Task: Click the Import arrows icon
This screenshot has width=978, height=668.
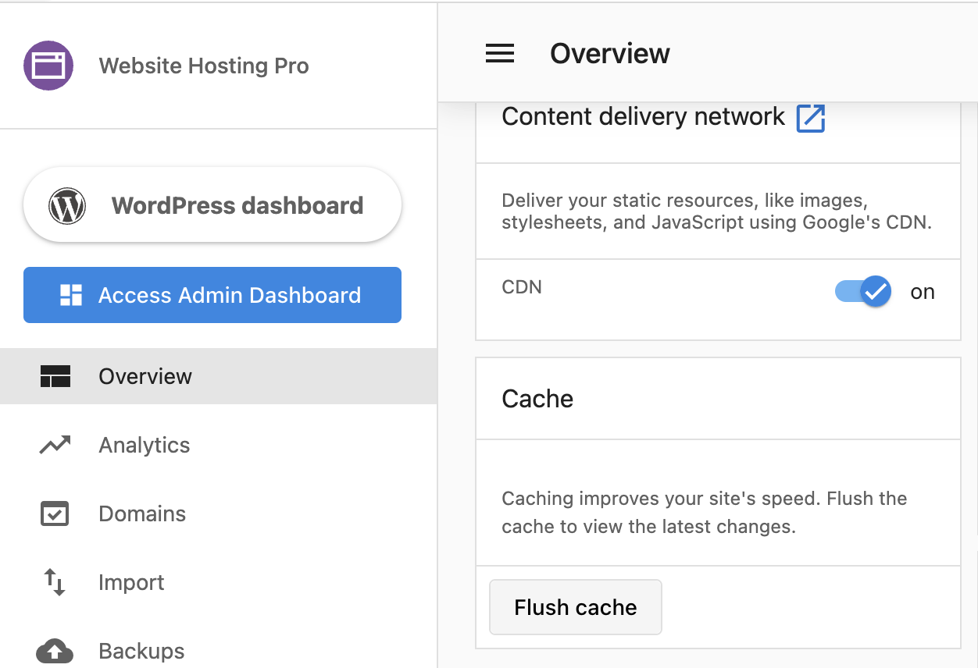Action: coord(55,582)
